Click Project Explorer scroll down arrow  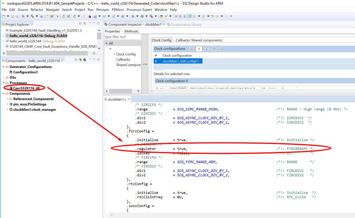point(99,48)
